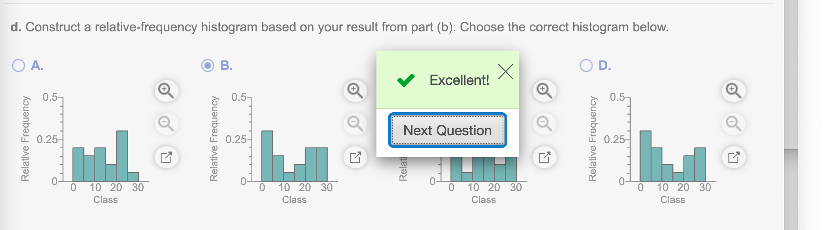This screenshot has width=837, height=230.
Task: Zoom out on histogram B
Action: point(355,123)
